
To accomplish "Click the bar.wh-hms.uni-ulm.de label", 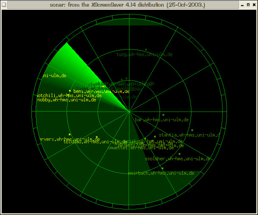I will click(x=162, y=120).
